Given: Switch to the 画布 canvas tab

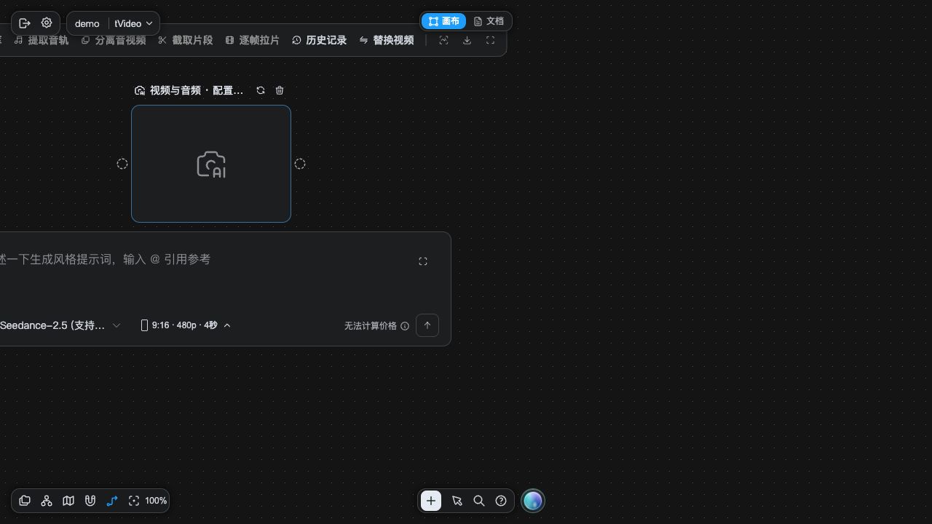Looking at the screenshot, I should coord(443,21).
